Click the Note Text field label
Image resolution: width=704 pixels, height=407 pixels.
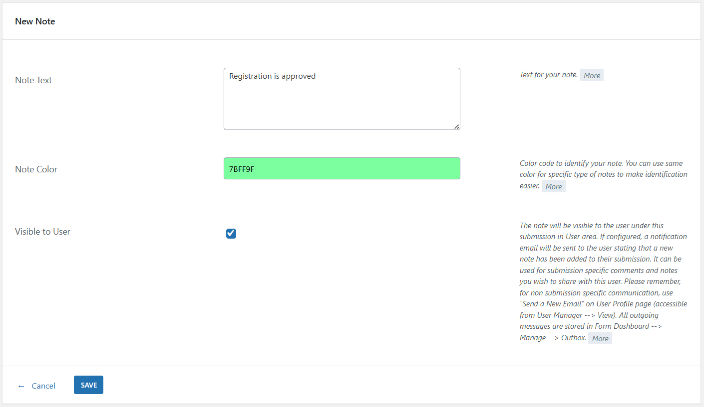(33, 80)
